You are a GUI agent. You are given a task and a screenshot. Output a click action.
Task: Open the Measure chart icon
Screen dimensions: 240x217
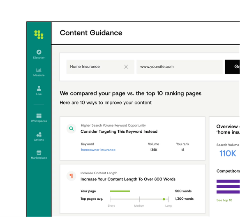pos(39,70)
